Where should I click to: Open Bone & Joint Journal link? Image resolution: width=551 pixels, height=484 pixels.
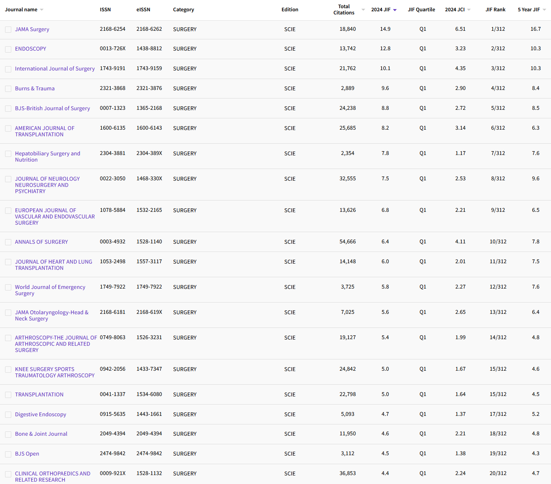41,434
